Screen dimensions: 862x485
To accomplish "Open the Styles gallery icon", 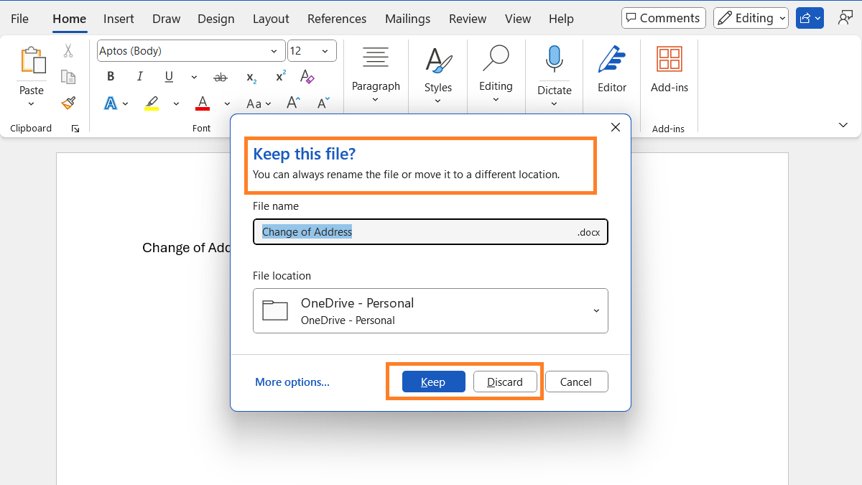I will tap(437, 60).
